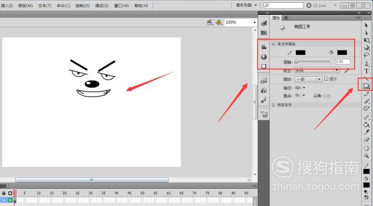Open the Swatches panel icon

point(264,33)
